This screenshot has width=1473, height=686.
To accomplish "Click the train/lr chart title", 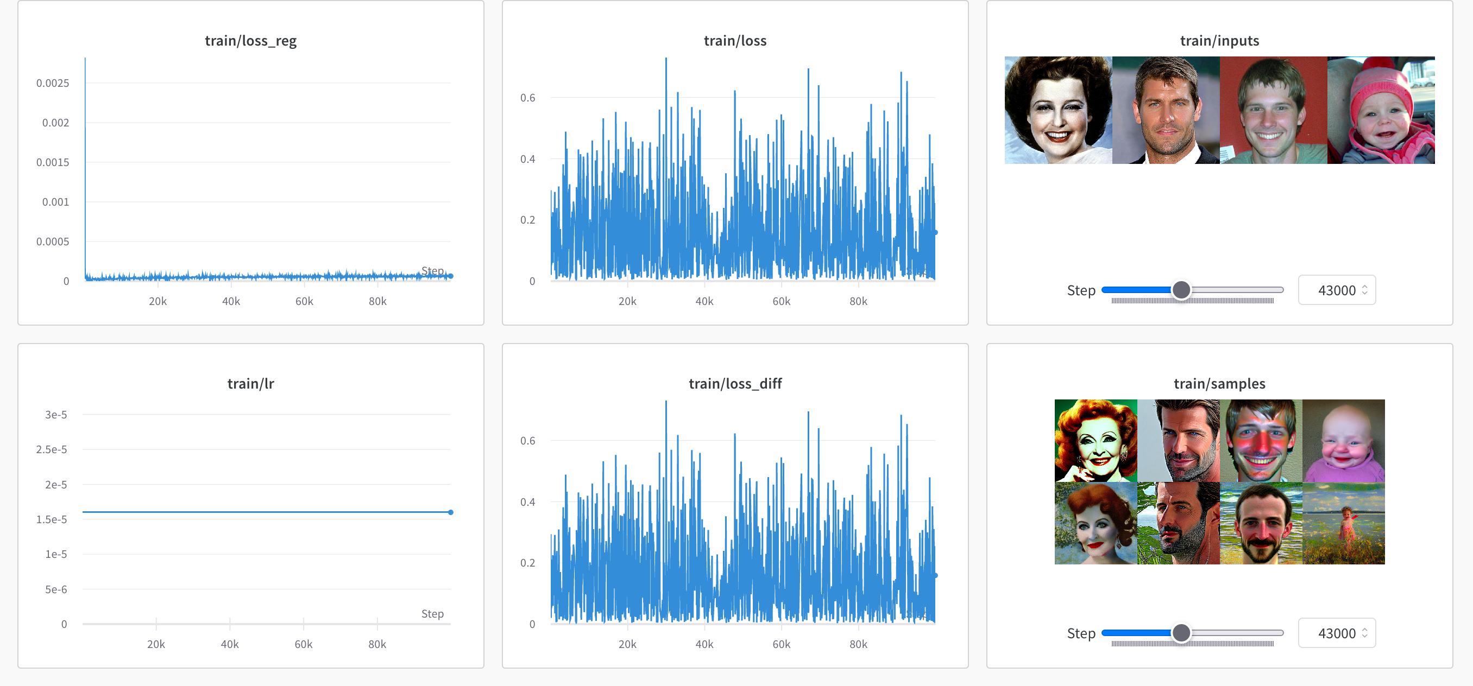I will pyautogui.click(x=250, y=383).
